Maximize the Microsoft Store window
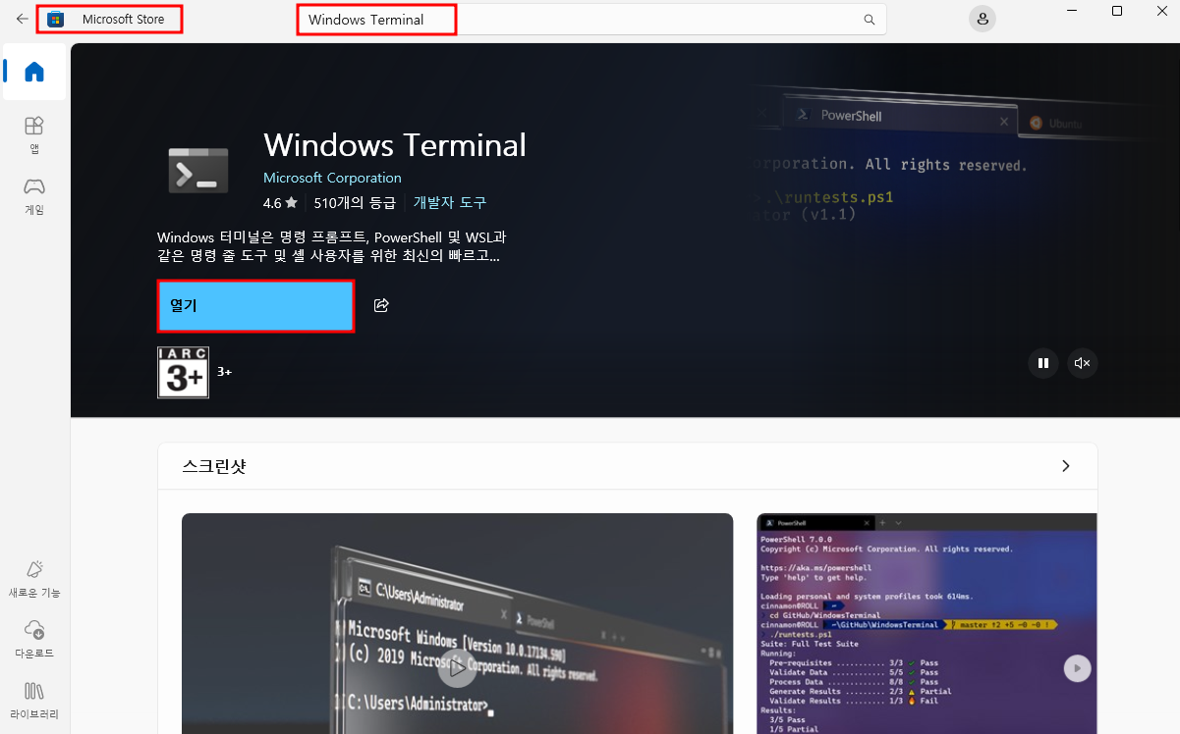Screen dimensions: 1180x734 coord(1117,11)
